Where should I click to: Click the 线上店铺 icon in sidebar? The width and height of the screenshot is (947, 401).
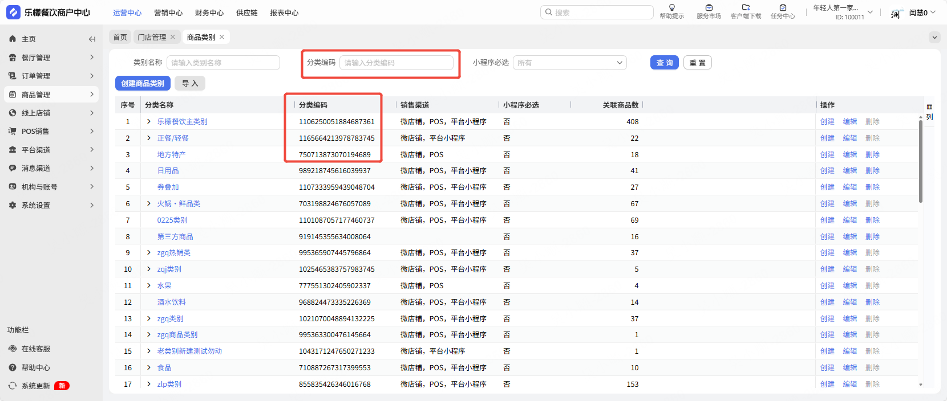click(13, 113)
